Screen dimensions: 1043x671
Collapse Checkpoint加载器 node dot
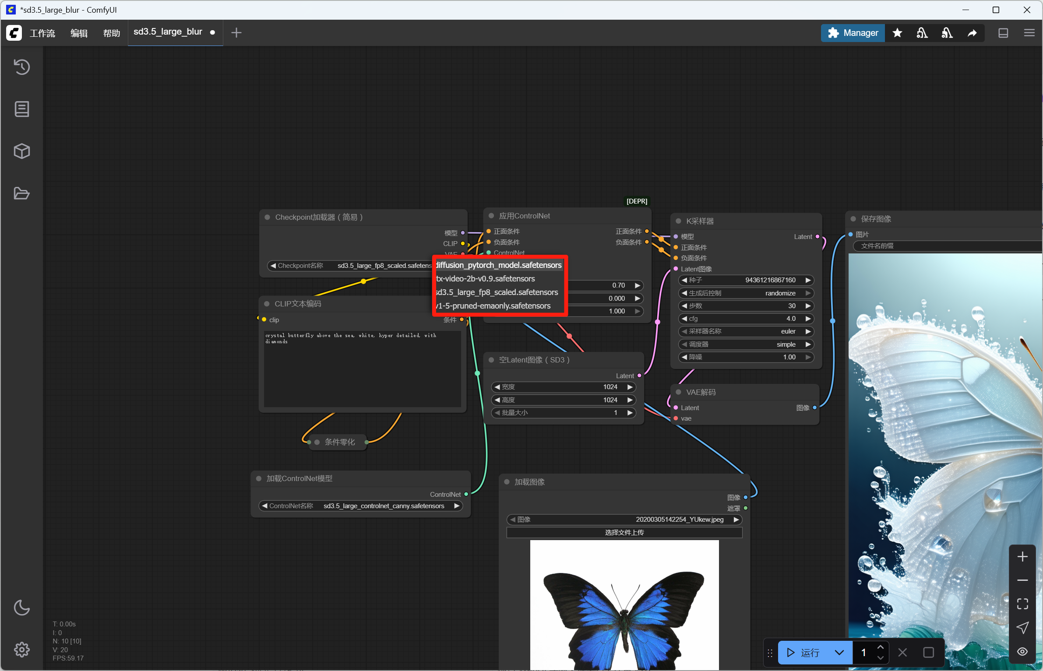tap(267, 217)
